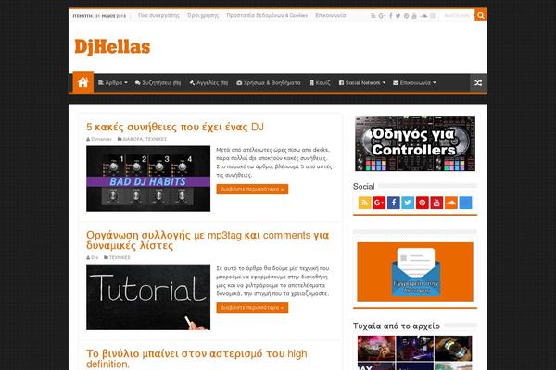Open the RSS icon in top bar
This screenshot has height=370, width=556.
(x=373, y=16)
